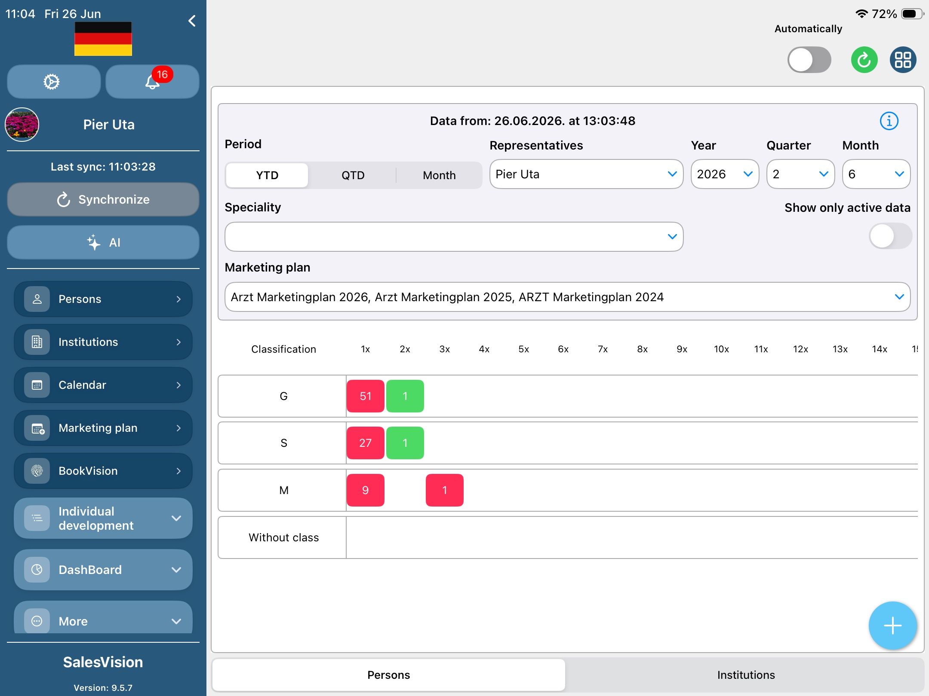Switch to the Institutions bottom tab
The image size is (929, 696).
point(746,675)
